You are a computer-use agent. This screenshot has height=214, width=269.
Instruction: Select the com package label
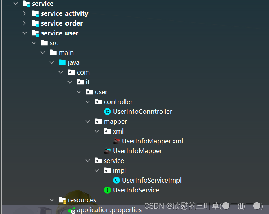(x=83, y=73)
